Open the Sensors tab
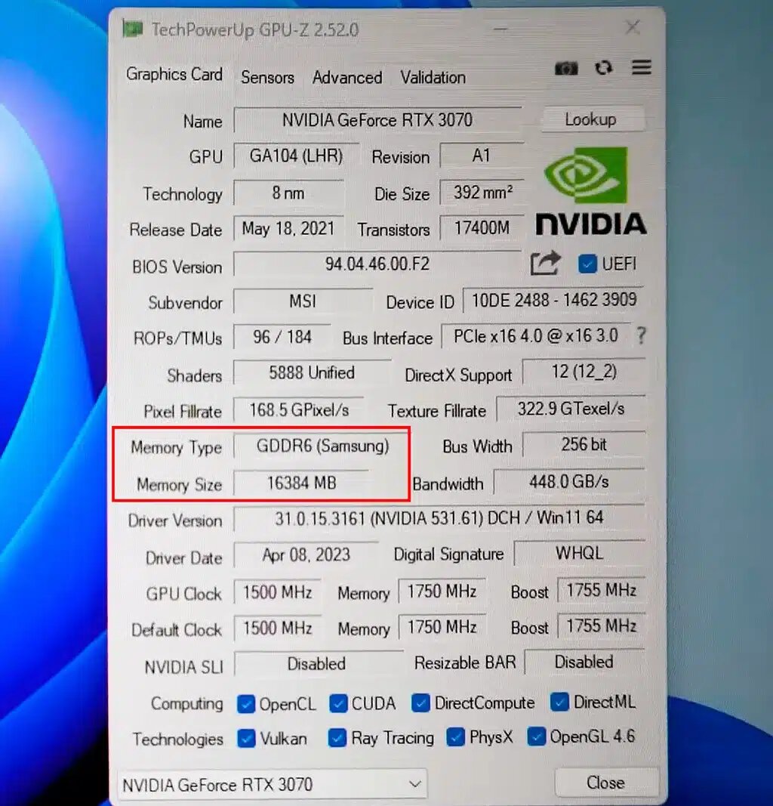This screenshot has width=773, height=806. coord(267,78)
